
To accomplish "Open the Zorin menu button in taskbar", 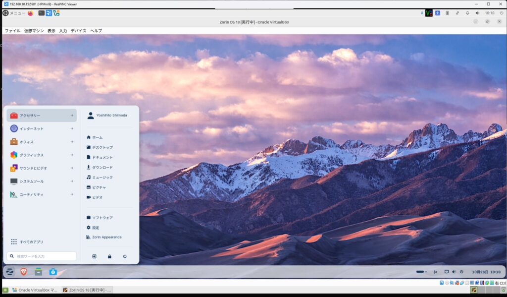I will pos(9,272).
